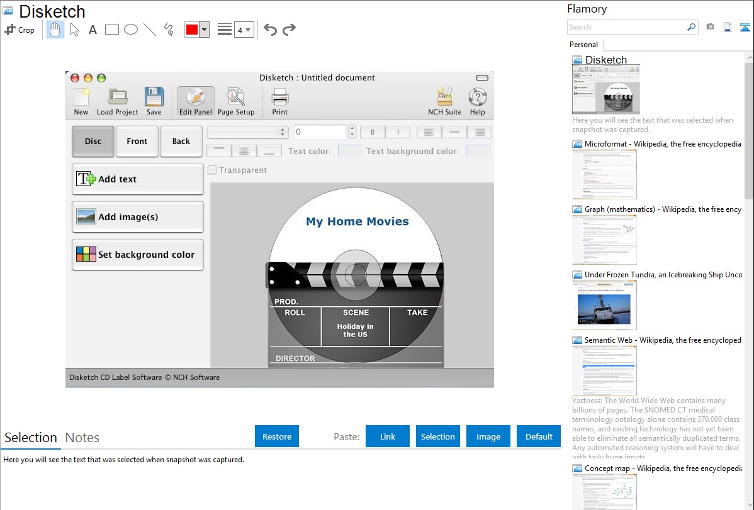Toggle top vertical alignment
The width and height of the screenshot is (754, 510).
[219, 151]
